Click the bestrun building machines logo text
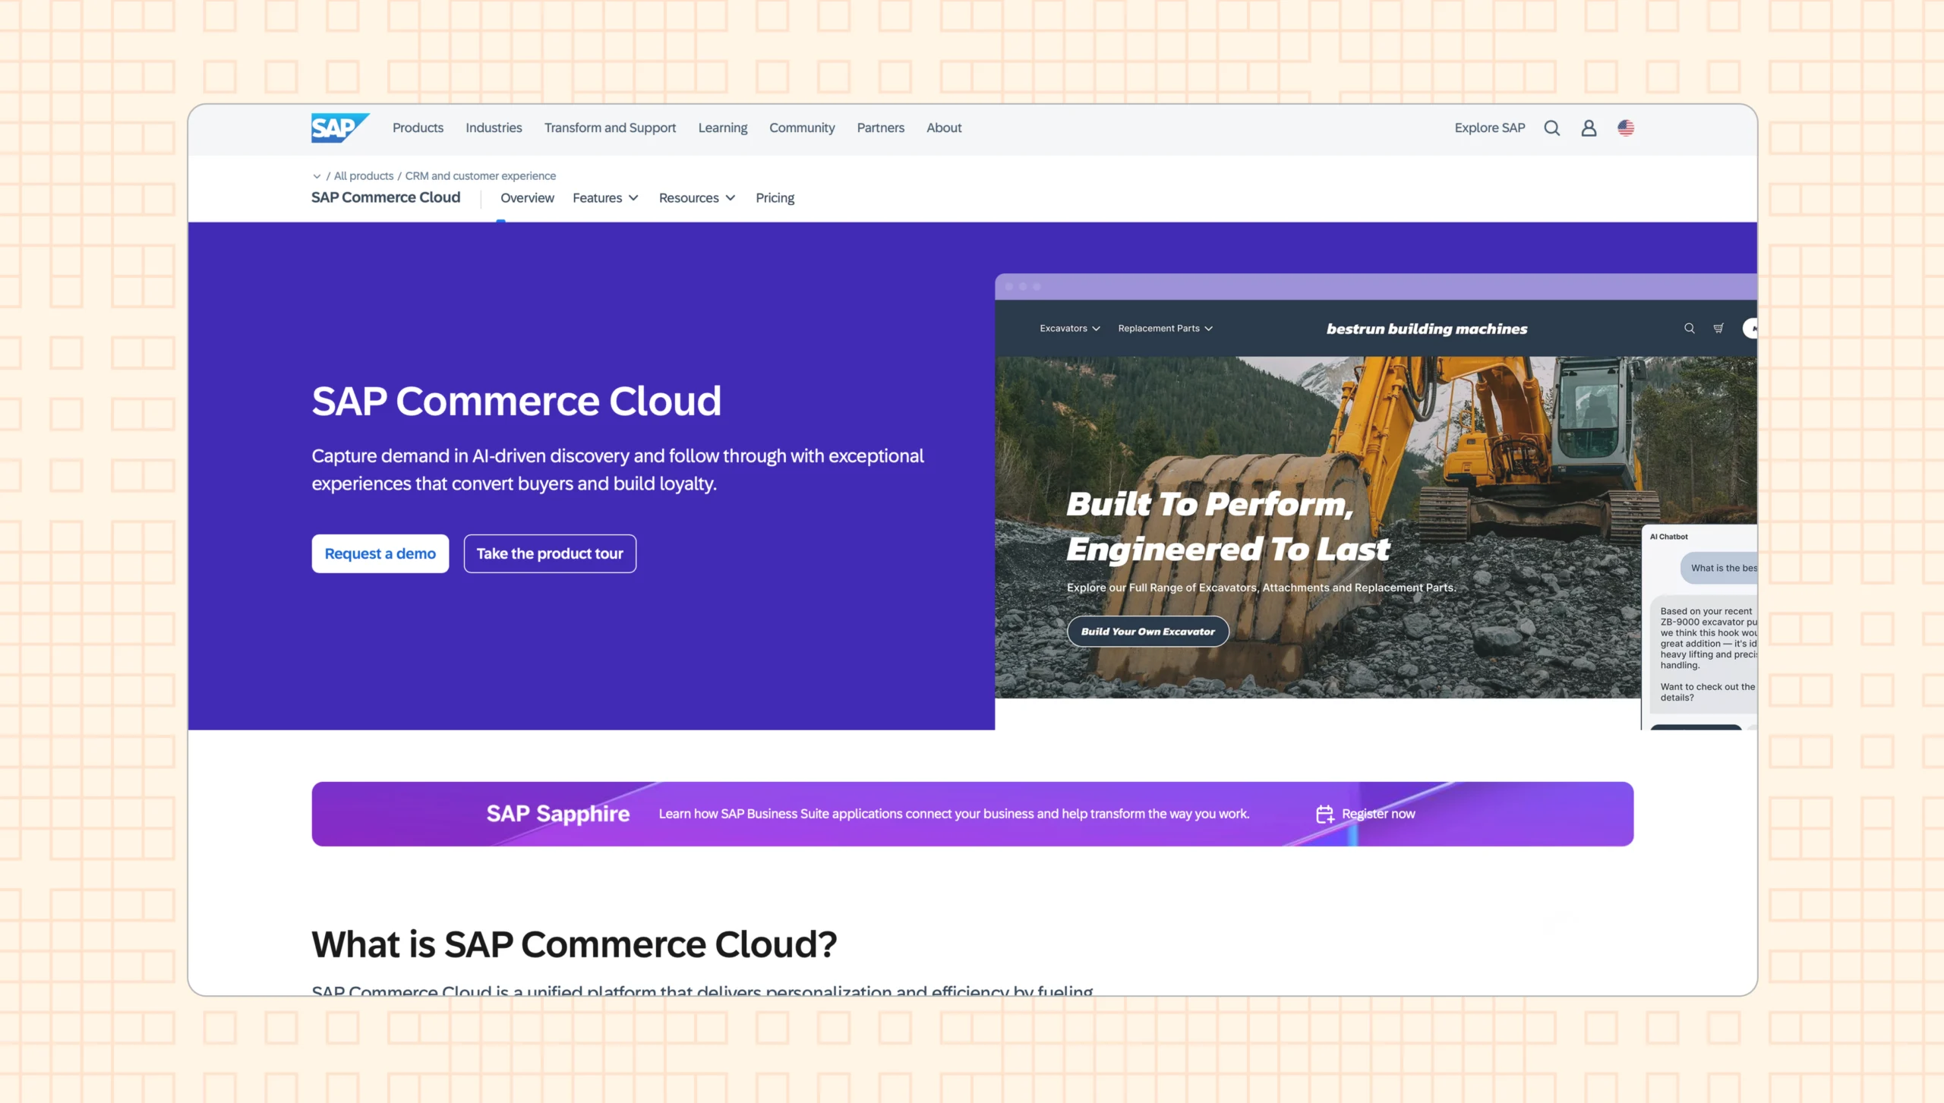The image size is (1944, 1103). pyautogui.click(x=1427, y=329)
